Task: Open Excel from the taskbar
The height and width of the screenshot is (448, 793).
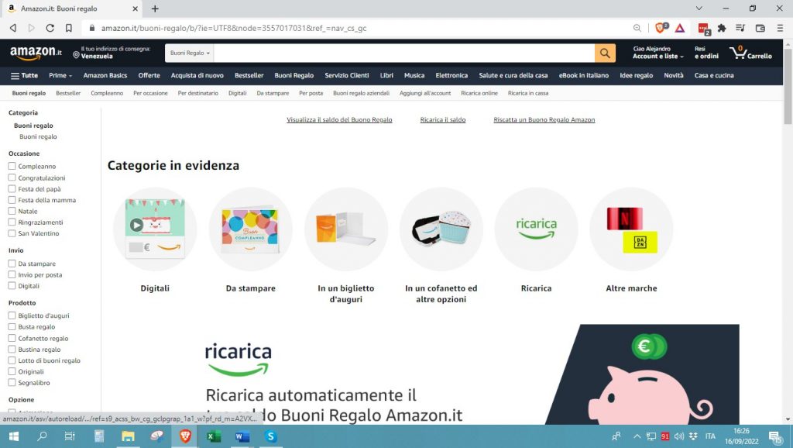Action: [x=213, y=436]
